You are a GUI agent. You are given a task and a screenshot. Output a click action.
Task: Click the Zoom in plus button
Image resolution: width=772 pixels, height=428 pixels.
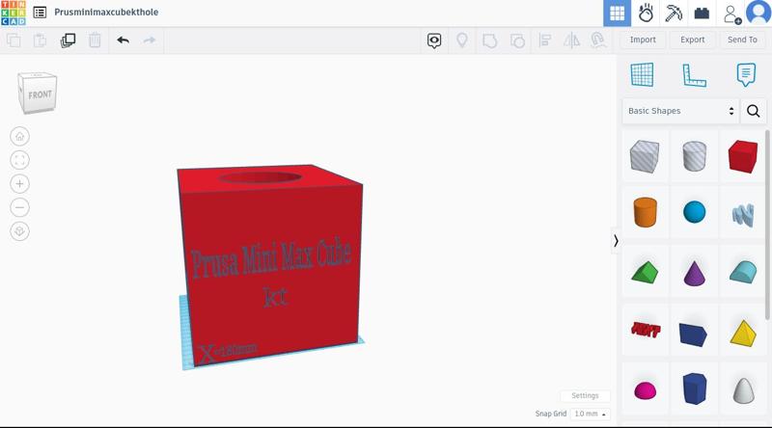pos(19,183)
